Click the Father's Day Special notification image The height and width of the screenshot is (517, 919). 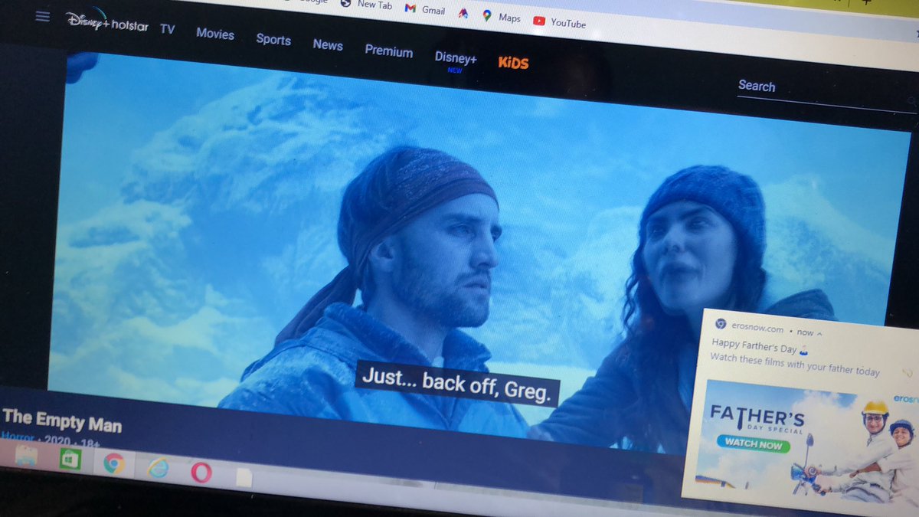808,444
